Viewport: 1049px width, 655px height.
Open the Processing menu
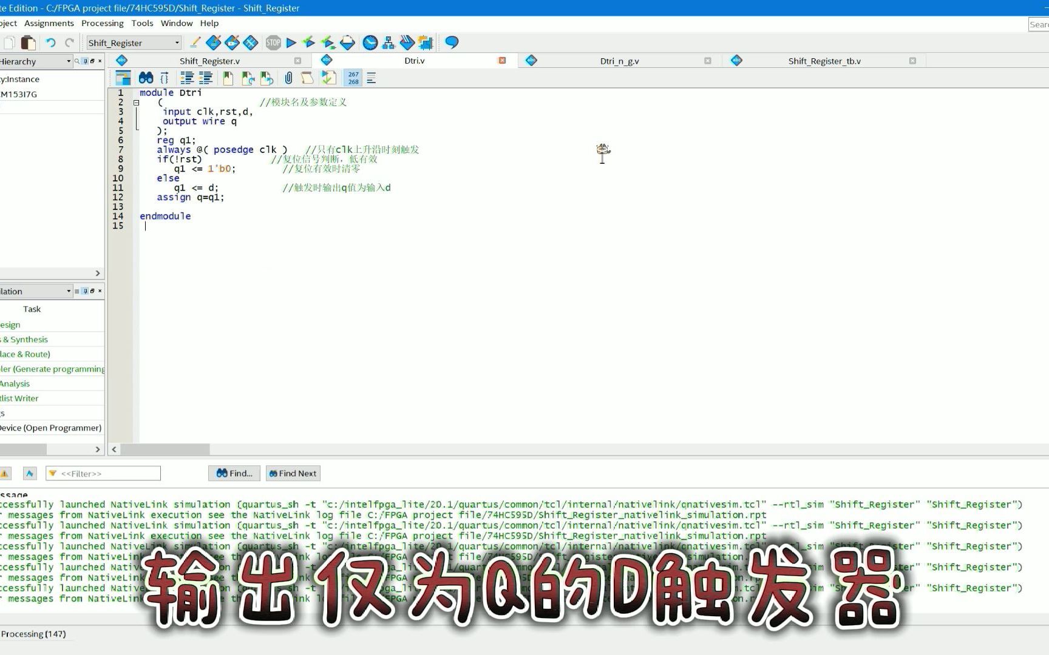point(103,23)
